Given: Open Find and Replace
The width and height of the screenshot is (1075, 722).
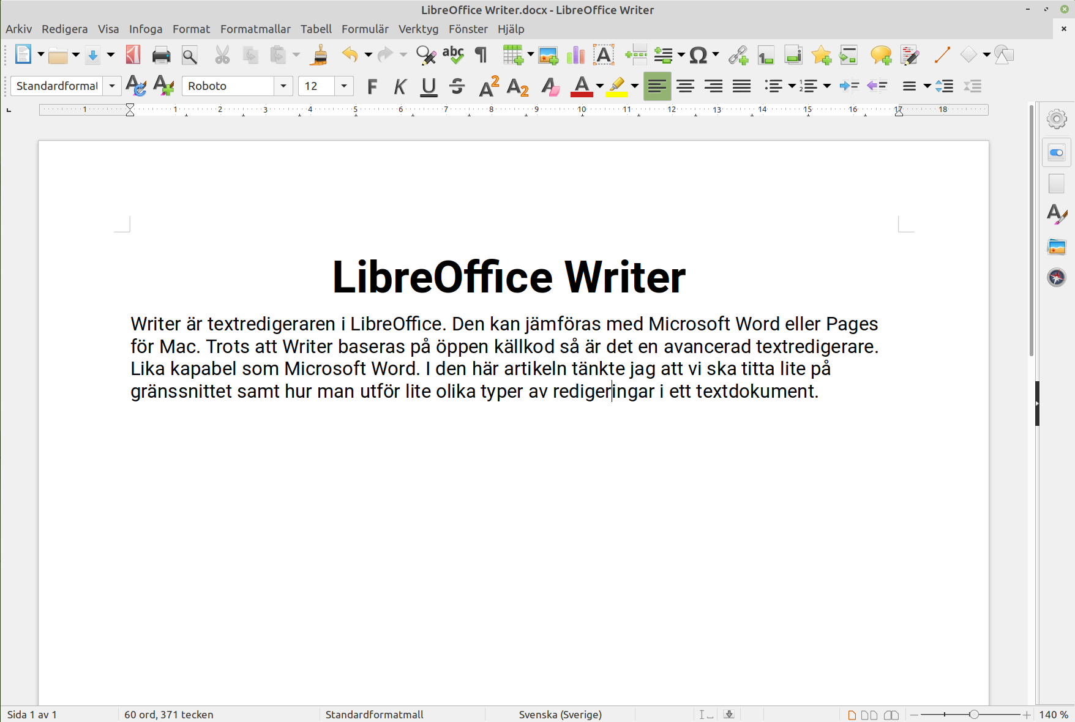Looking at the screenshot, I should (425, 54).
